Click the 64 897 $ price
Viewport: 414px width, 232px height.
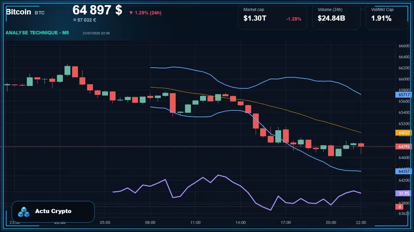click(97, 10)
